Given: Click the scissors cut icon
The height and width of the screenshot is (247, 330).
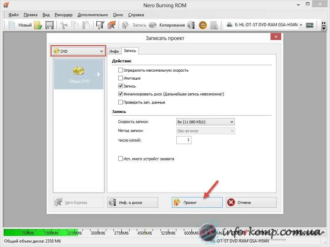Looking at the screenshot, I should 64,25.
